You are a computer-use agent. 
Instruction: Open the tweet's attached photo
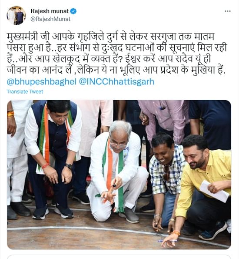[x=119, y=175]
